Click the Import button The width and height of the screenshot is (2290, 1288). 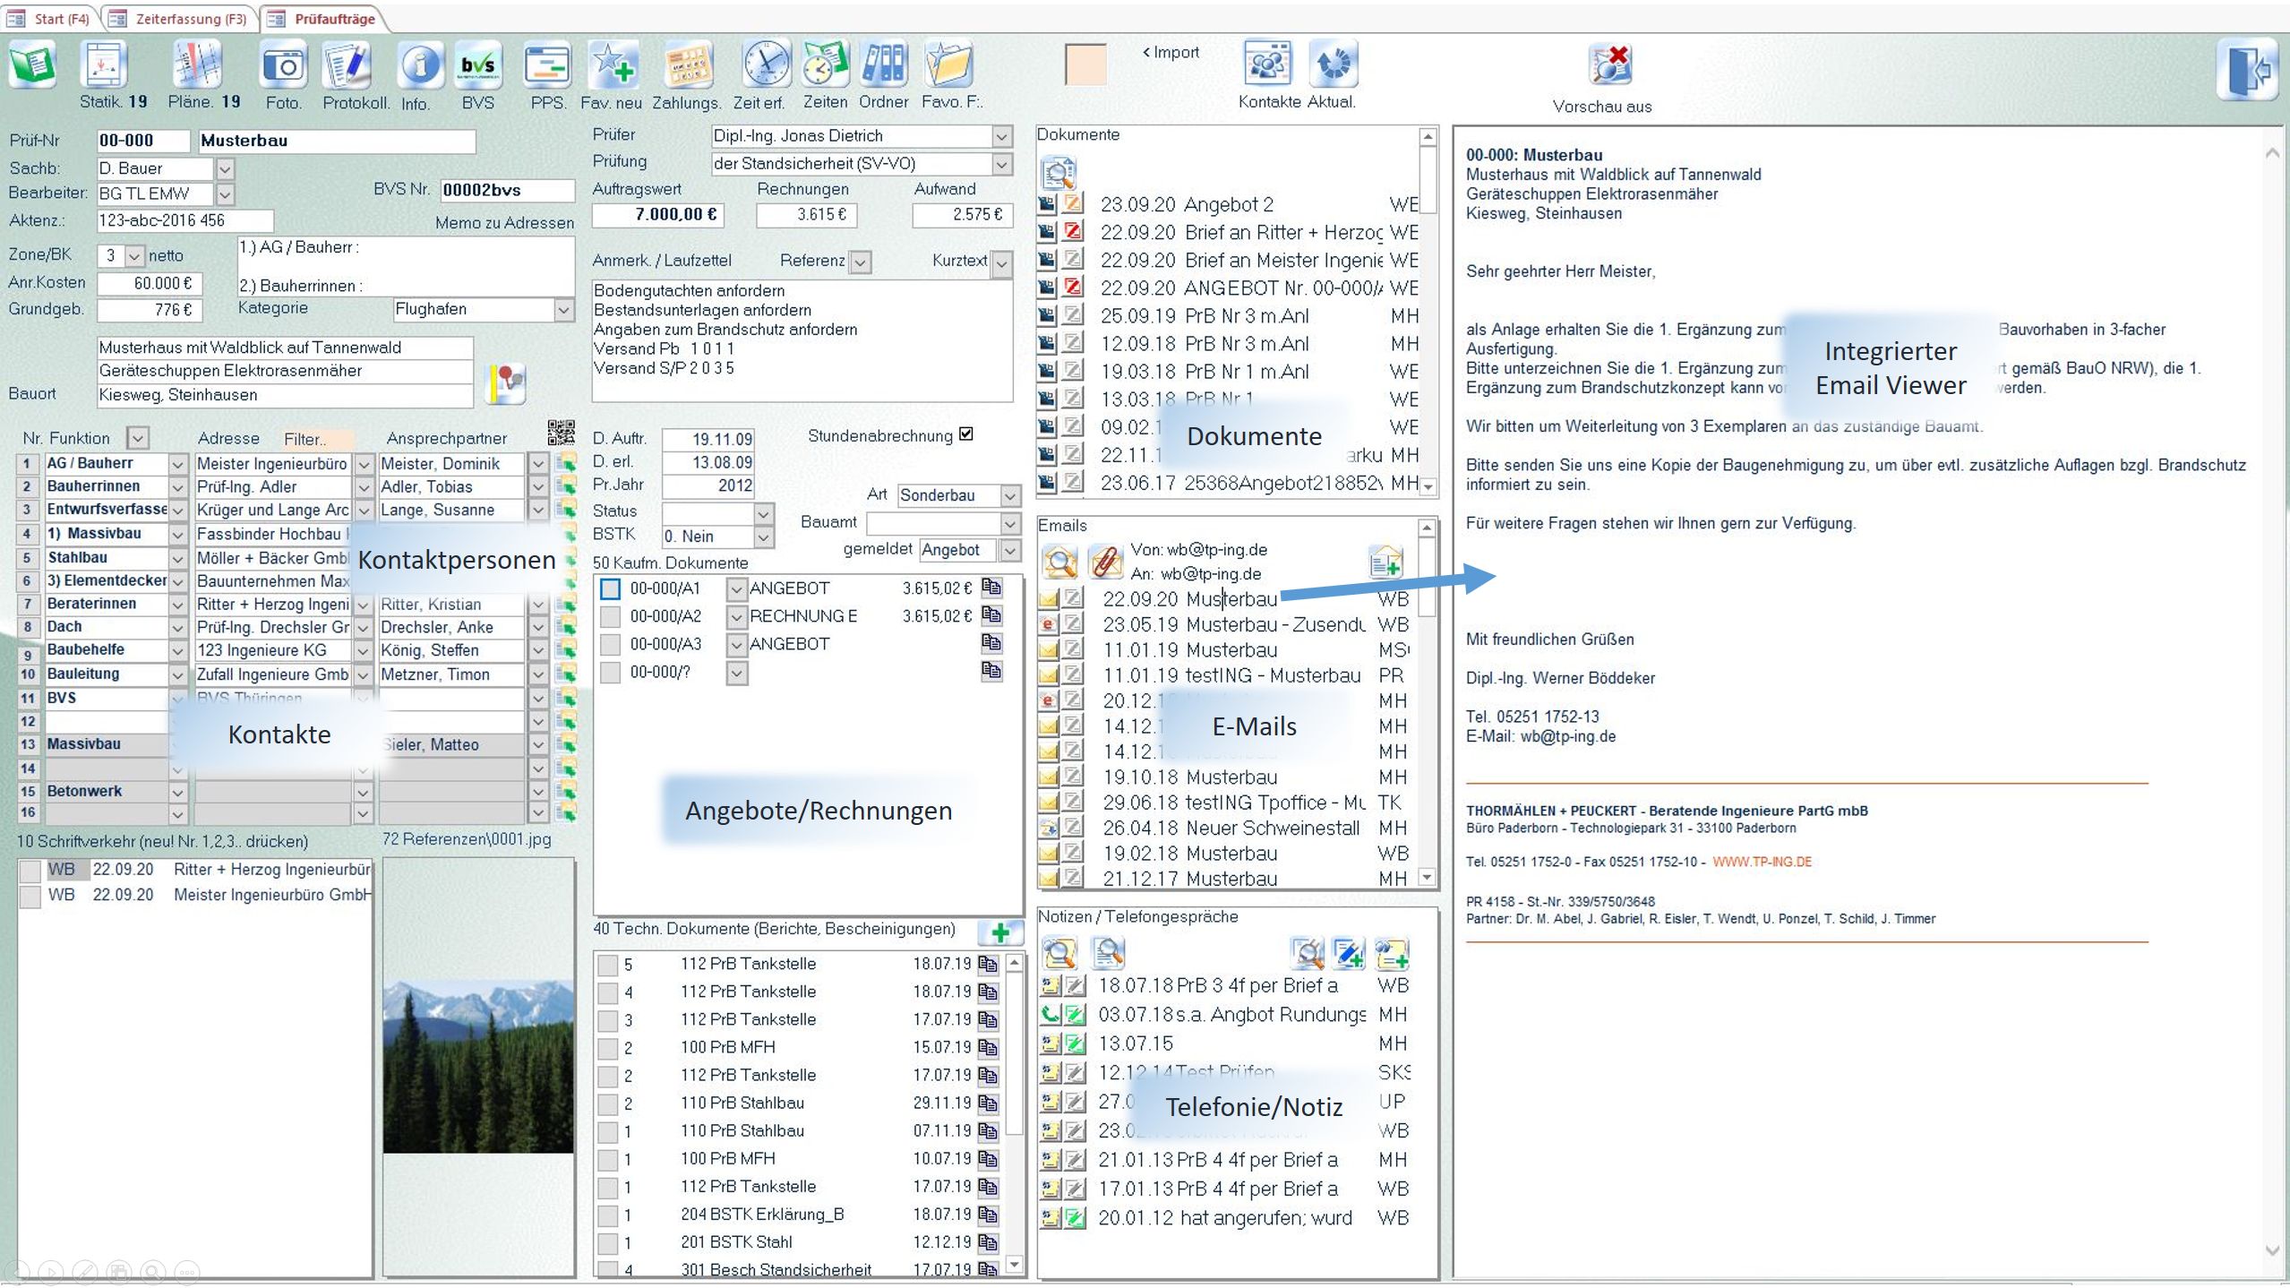(1170, 52)
